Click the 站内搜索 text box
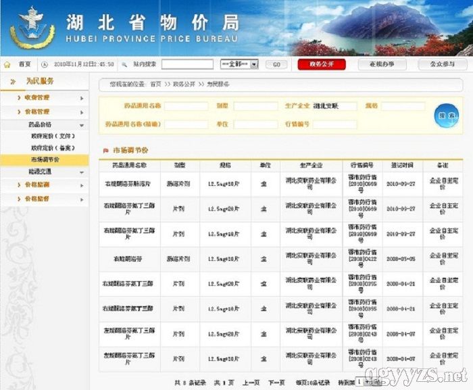The image size is (473, 390). tap(187, 64)
